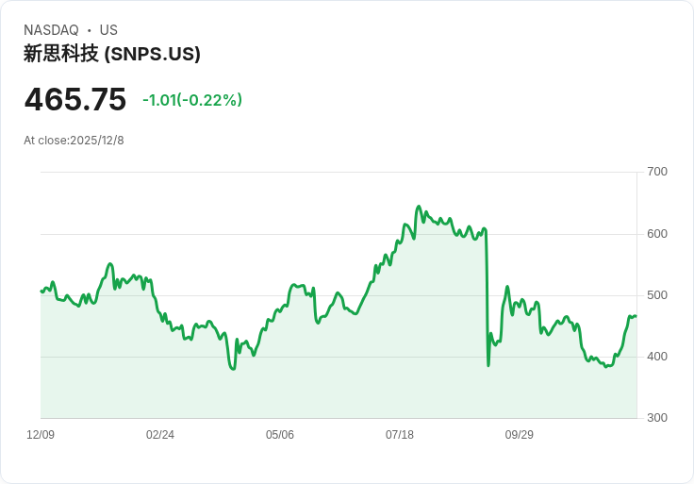Select the 07/18 date on the x-axis
The height and width of the screenshot is (484, 694).
tap(400, 435)
